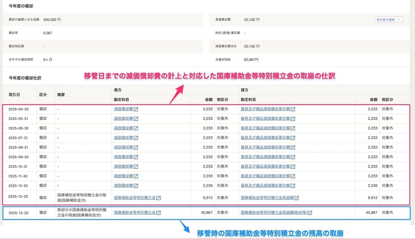Viewport: 415px width, 239px height.
Task: Open external-link icon beside 国庫補助金等特別積立金 40,867 debit
Action: tap(158, 213)
